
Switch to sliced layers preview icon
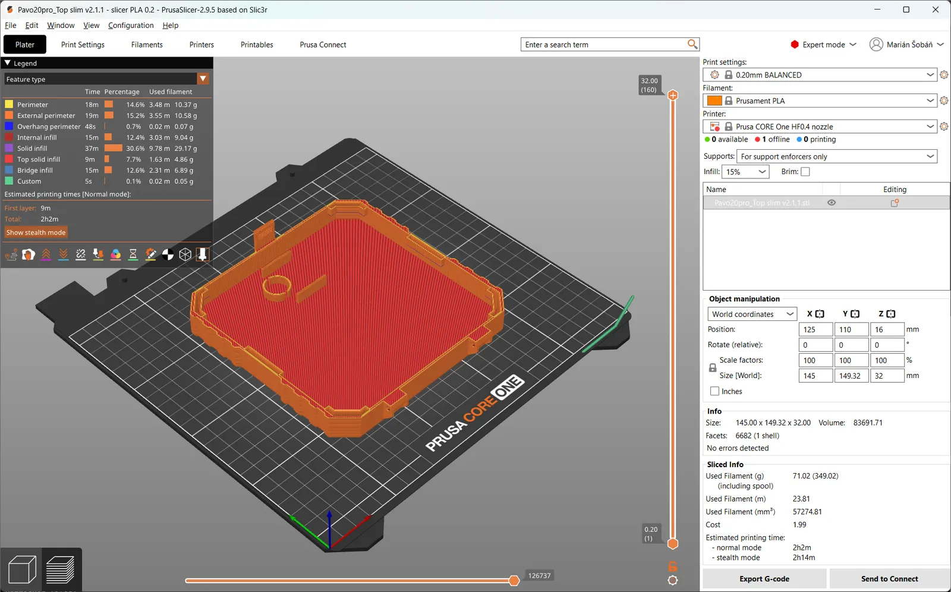(x=60, y=569)
